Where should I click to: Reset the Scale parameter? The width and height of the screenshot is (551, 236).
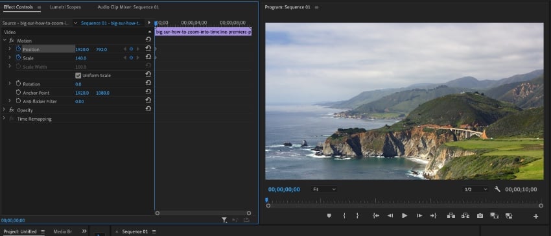pyautogui.click(x=148, y=56)
